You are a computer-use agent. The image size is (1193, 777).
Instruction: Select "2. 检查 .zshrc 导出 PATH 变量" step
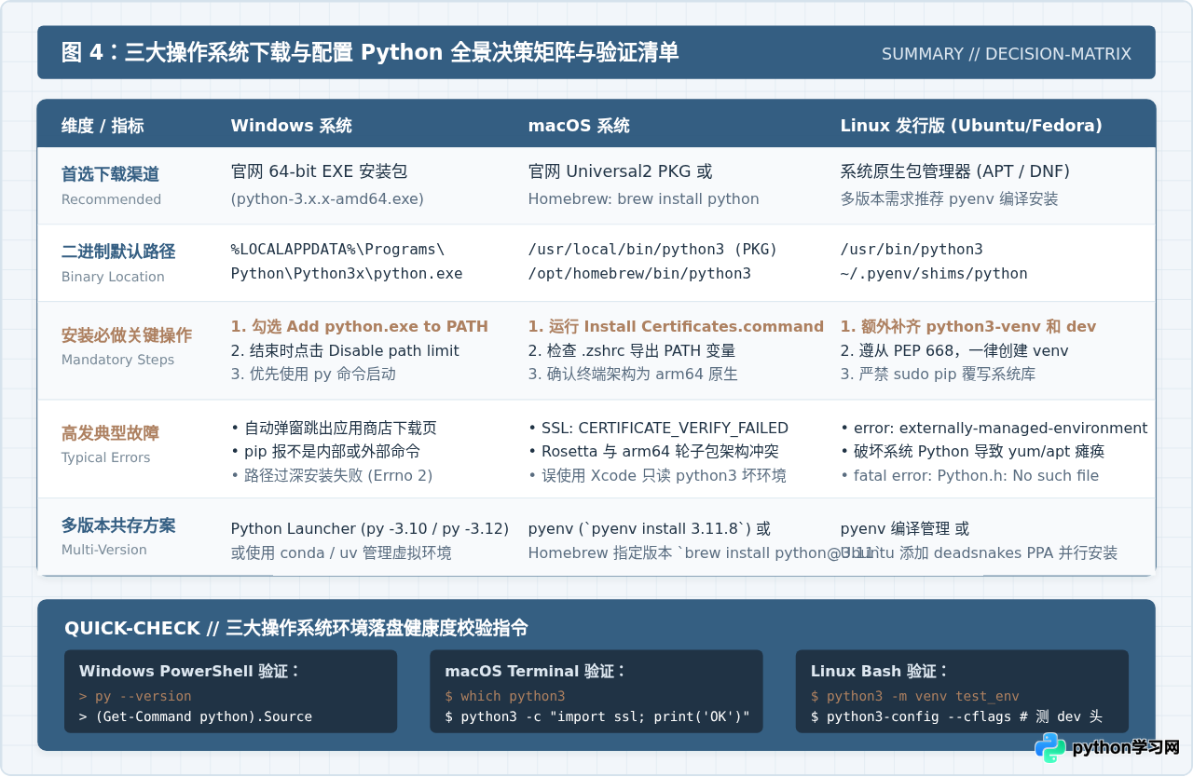pos(632,351)
